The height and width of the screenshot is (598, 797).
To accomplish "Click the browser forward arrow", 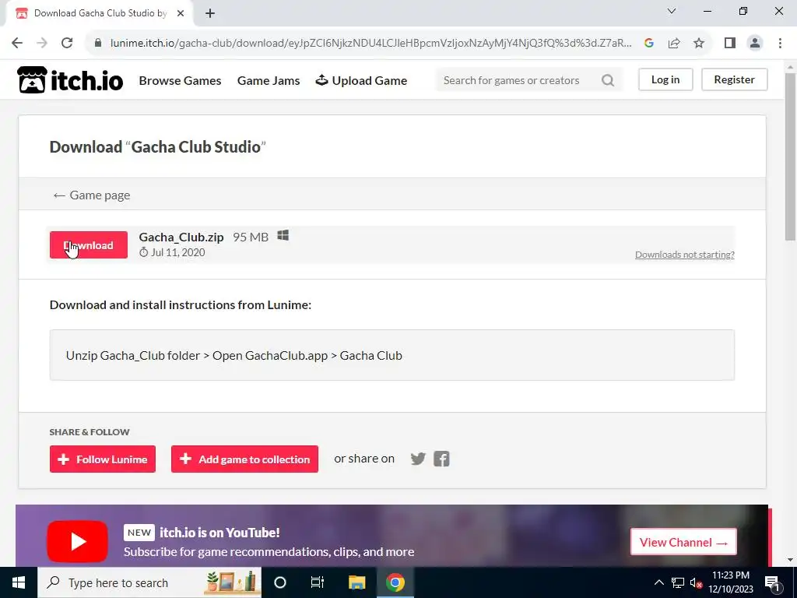I will coord(42,43).
